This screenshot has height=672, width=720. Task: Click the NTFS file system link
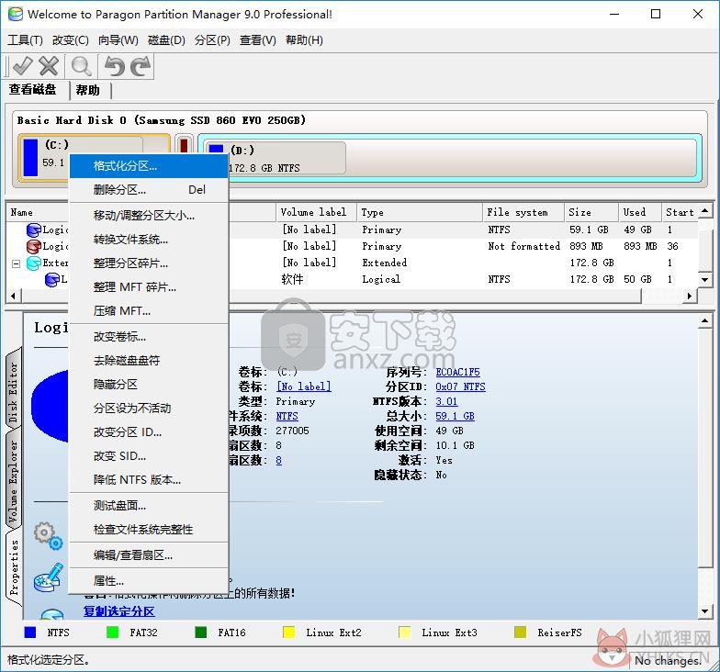click(287, 417)
